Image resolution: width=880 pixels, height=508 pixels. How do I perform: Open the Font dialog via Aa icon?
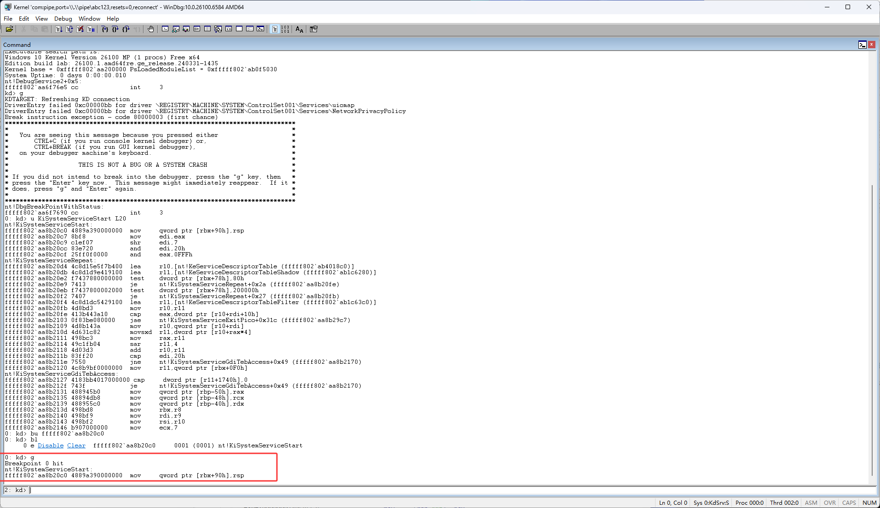pyautogui.click(x=299, y=29)
